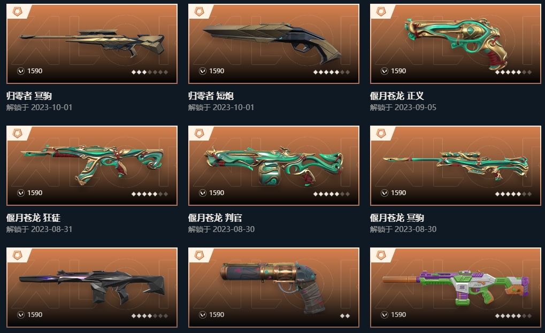
Task: Click the 偃月苍龙 判官 skin name
Action: 215,218
